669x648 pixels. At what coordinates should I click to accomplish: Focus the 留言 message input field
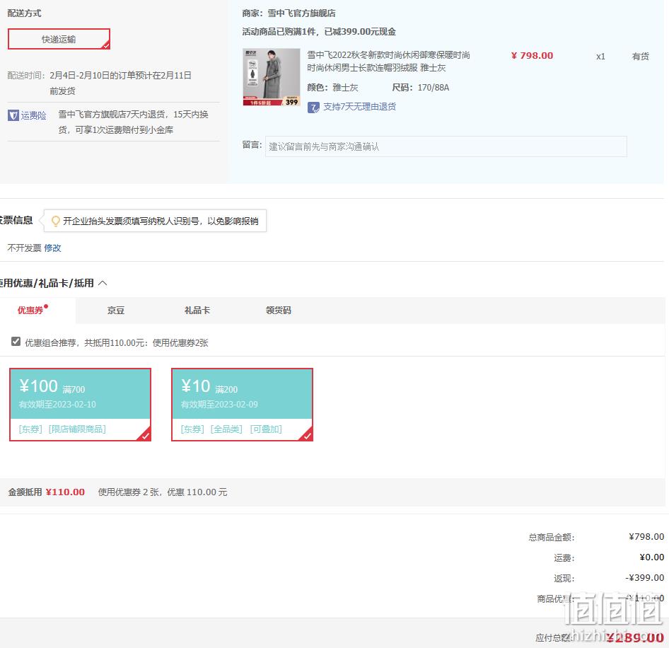[x=446, y=146]
